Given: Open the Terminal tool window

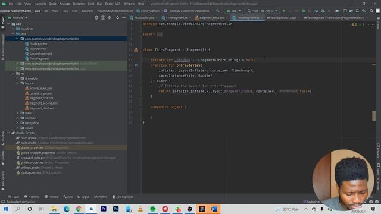Looking at the screenshot, I should click(x=52, y=197).
